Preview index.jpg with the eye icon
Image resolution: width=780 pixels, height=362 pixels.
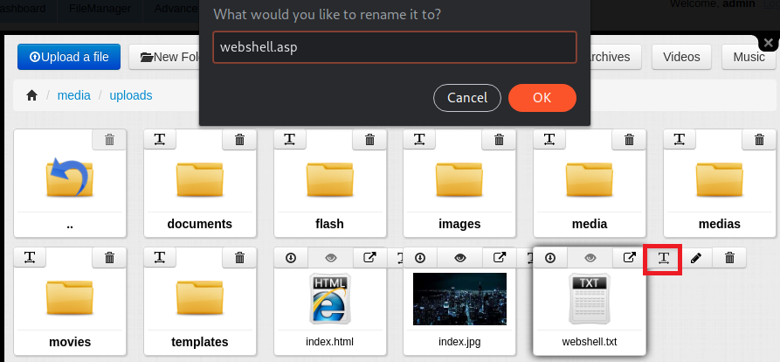[460, 258]
